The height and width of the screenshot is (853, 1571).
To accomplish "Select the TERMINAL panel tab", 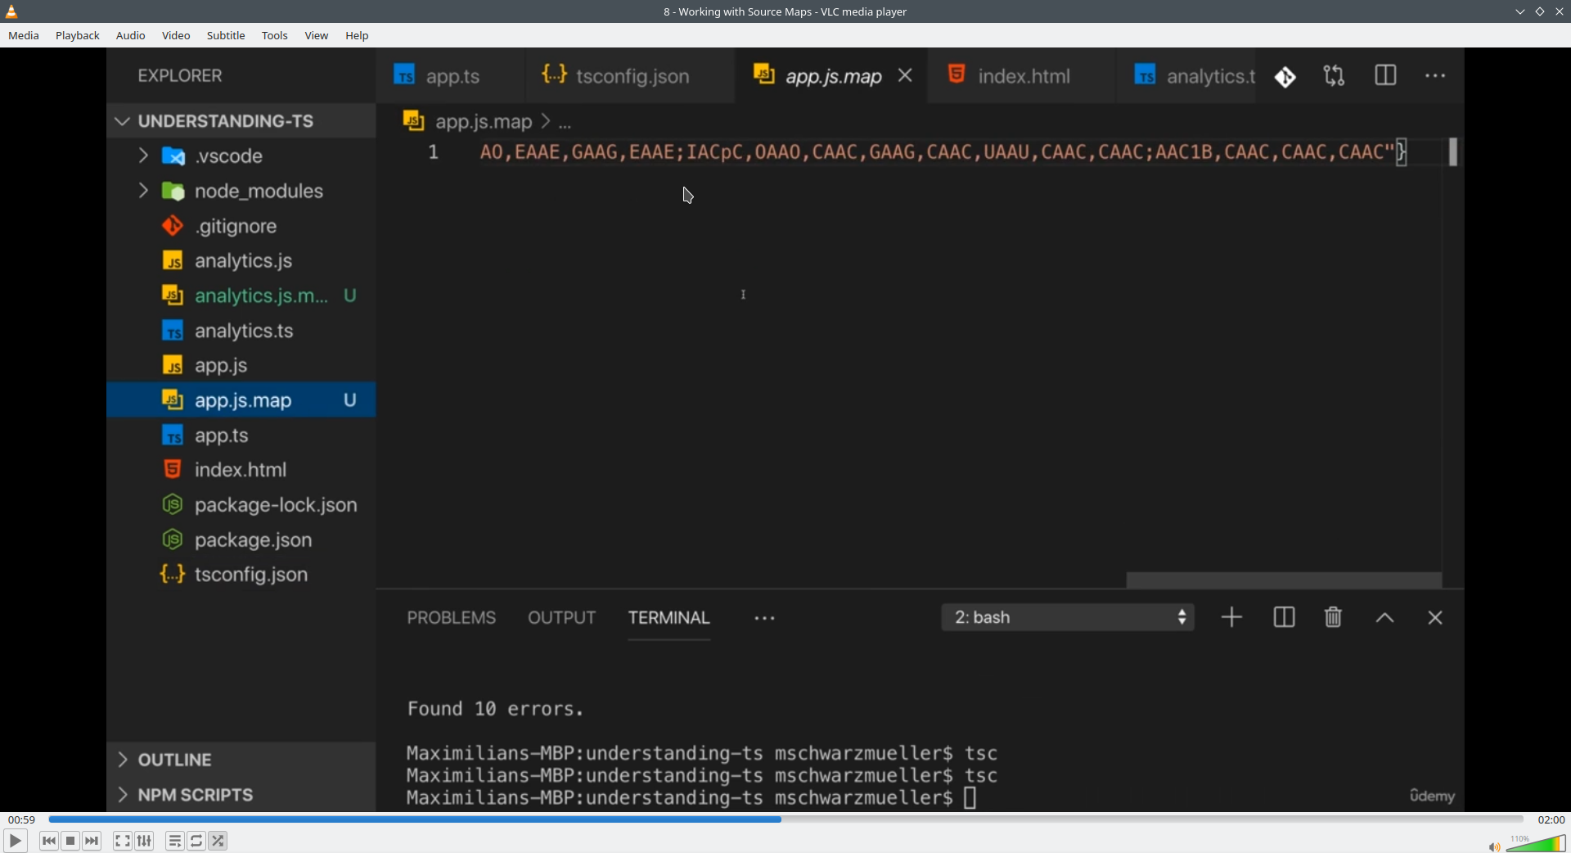I will (669, 618).
